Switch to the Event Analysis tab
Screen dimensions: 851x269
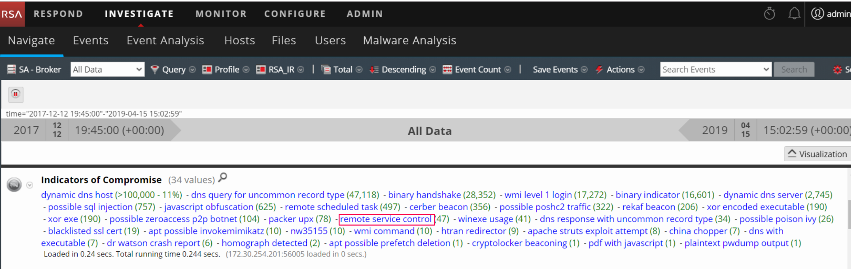pos(165,40)
